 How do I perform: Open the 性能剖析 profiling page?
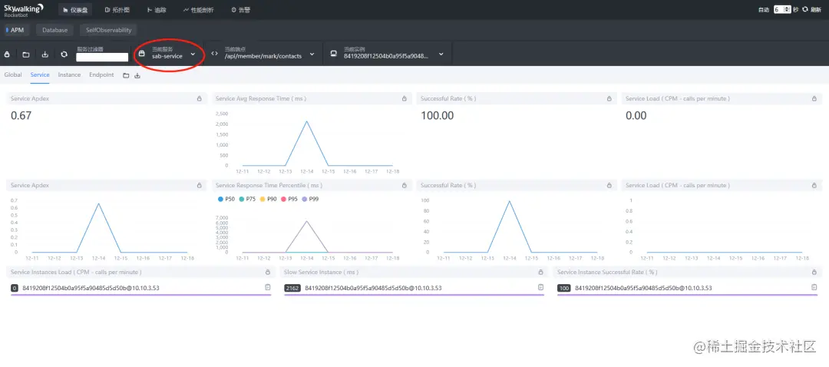(x=198, y=10)
